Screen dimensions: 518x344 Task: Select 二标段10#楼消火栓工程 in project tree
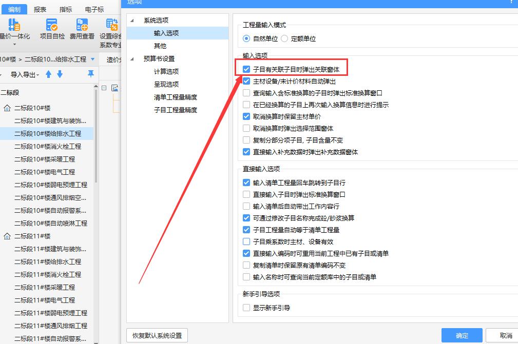[x=48, y=147]
